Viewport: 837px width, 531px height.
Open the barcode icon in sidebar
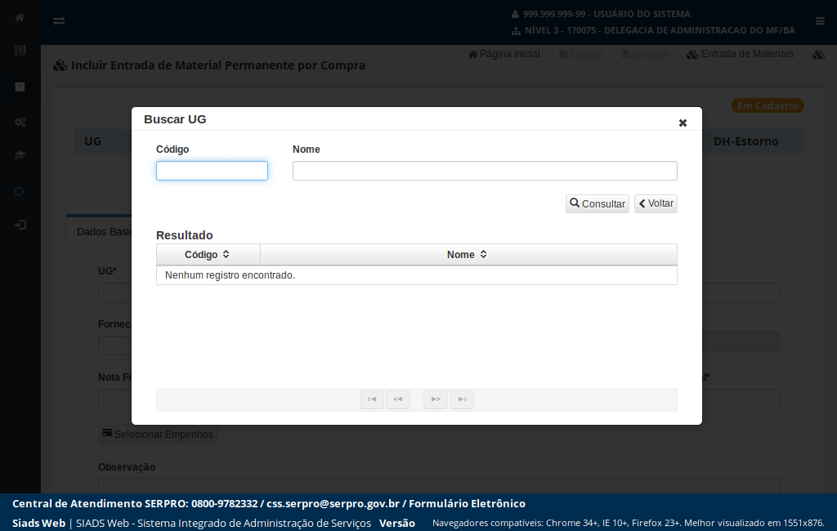point(20,51)
